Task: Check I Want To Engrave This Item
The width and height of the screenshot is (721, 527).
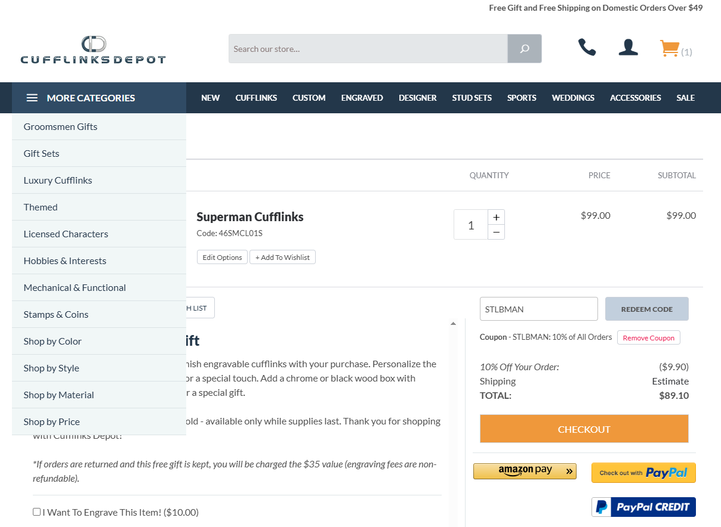Action: point(37,511)
